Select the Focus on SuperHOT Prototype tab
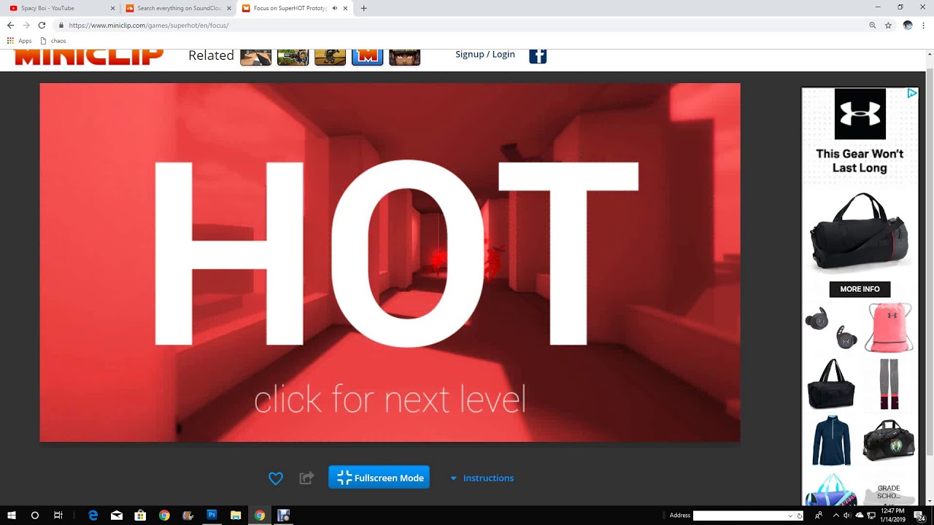Viewport: 934px width, 525px height. (286, 8)
